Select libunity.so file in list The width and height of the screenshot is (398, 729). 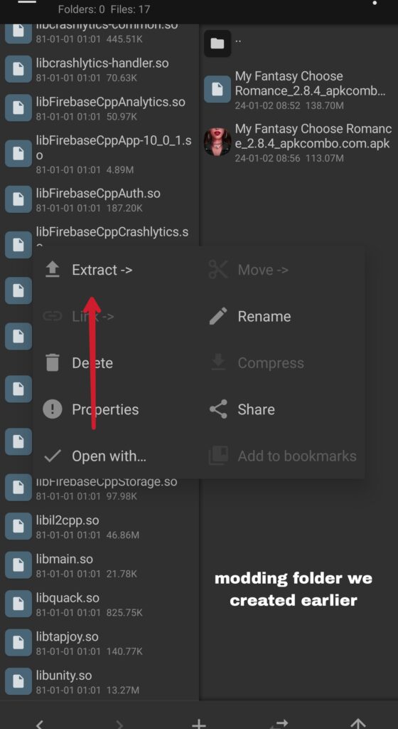(x=99, y=681)
